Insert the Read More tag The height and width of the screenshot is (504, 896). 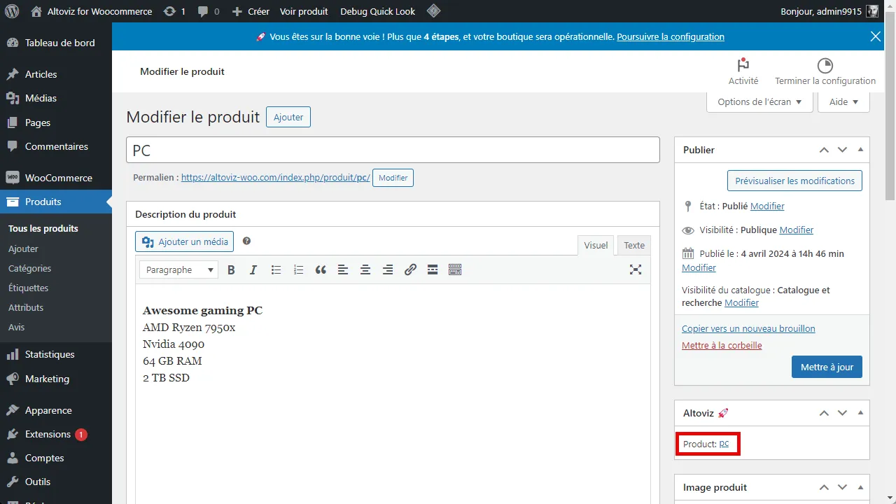tap(433, 269)
